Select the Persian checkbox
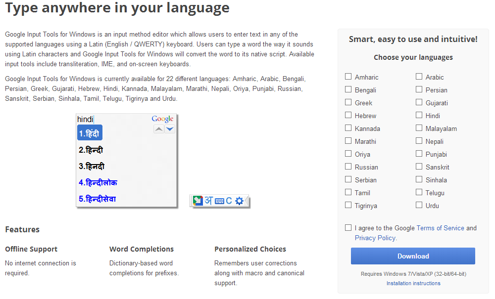The width and height of the screenshot is (495, 299). point(419,89)
